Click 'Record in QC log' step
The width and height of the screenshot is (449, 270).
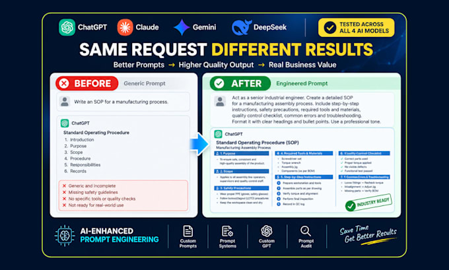(294, 204)
